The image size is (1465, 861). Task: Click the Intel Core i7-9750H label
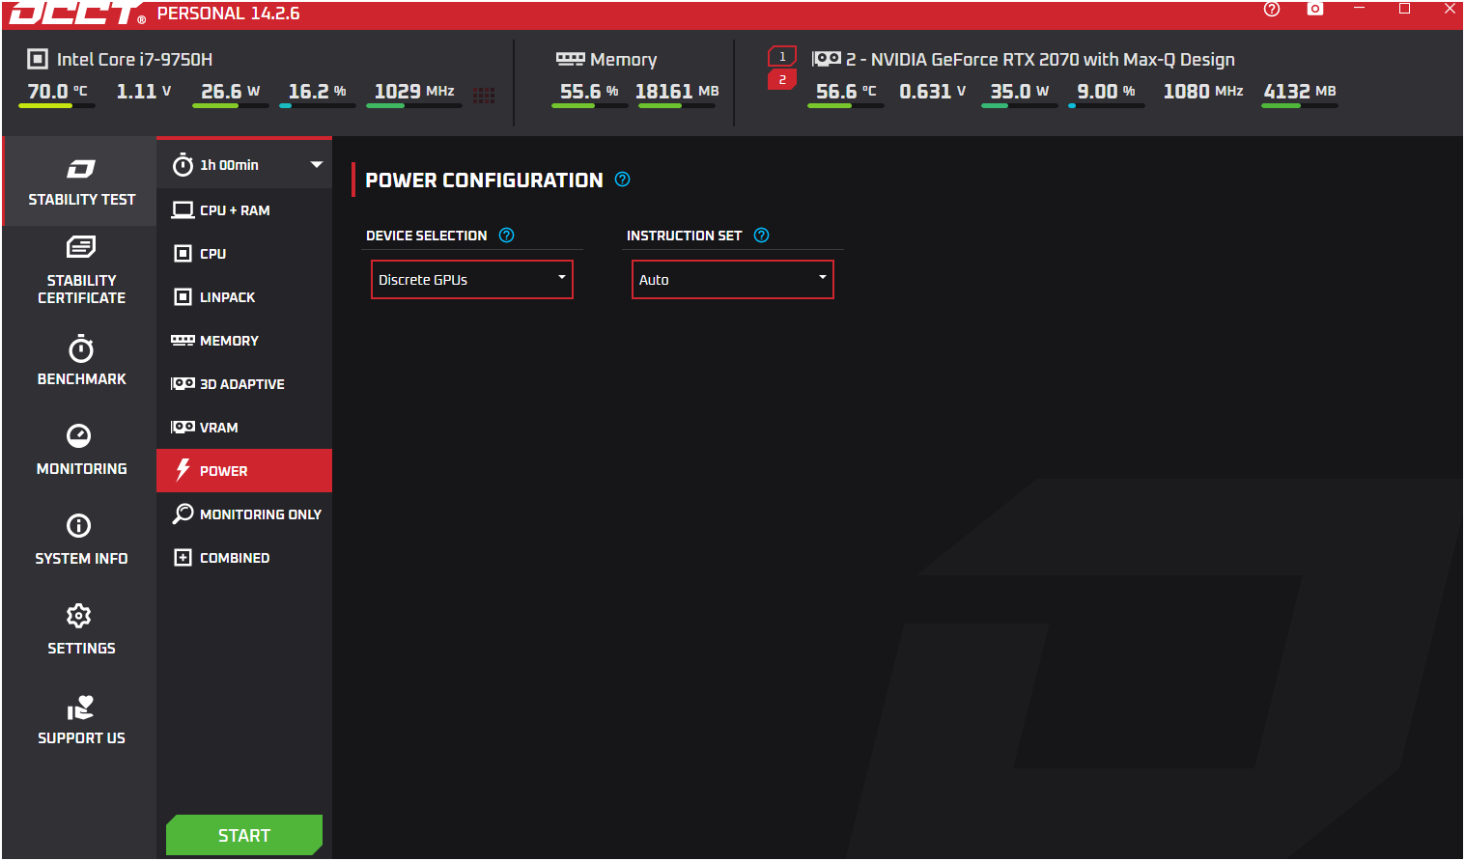[x=134, y=59]
